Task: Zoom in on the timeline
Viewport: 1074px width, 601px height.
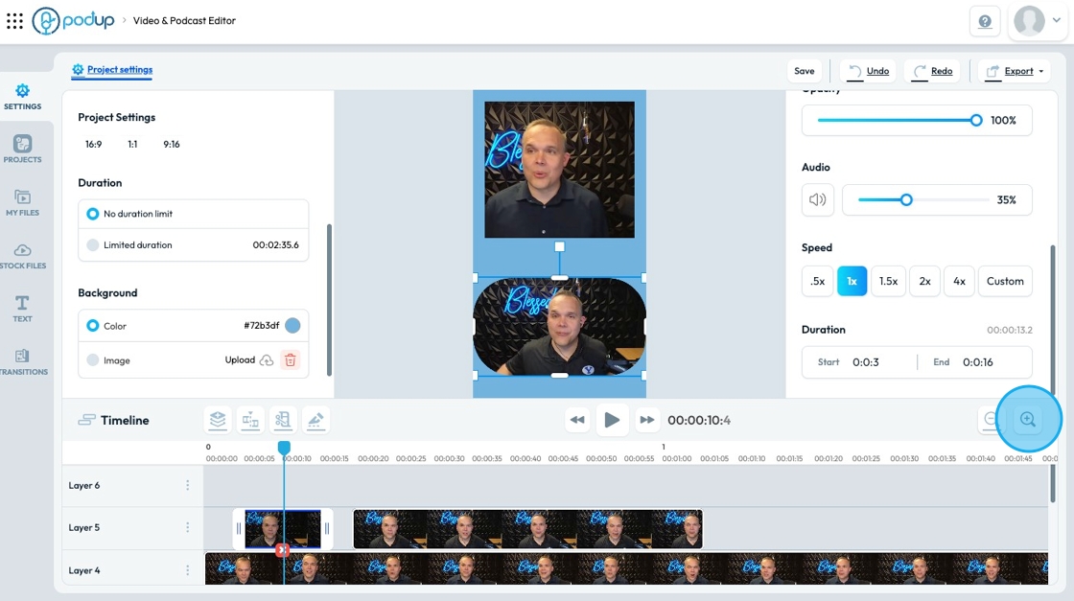Action: tap(1027, 420)
